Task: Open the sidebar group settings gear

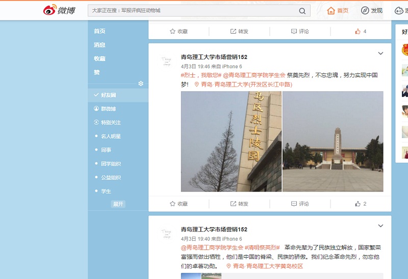Action: pos(141,83)
